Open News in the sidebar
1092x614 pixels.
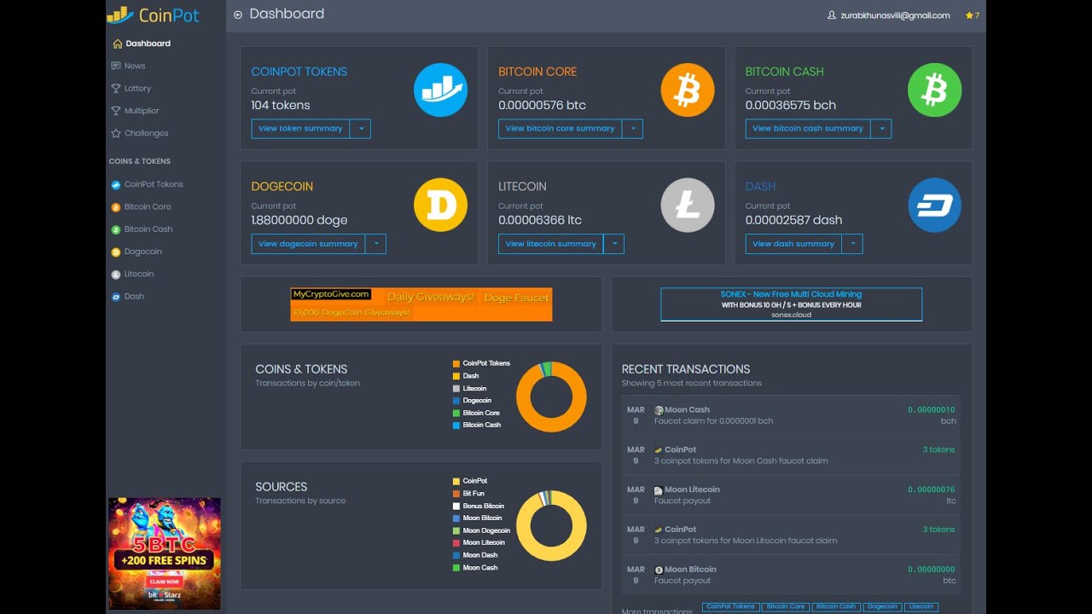(129, 66)
